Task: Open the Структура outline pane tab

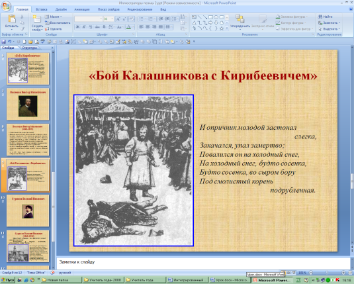Action: [x=29, y=48]
